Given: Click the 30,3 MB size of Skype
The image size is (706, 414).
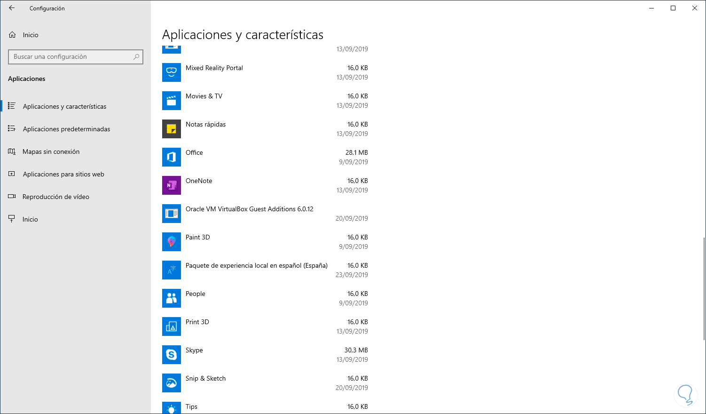Looking at the screenshot, I should click(356, 350).
